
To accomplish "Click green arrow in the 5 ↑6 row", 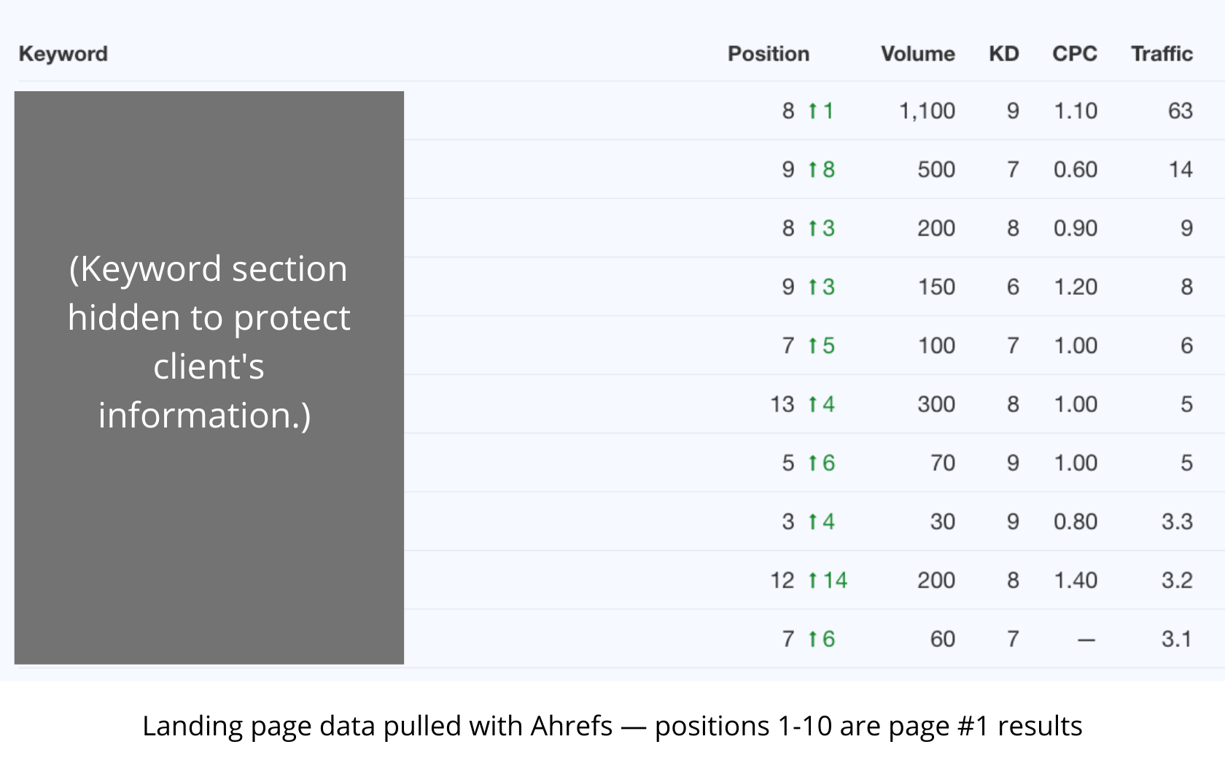I will pyautogui.click(x=812, y=463).
